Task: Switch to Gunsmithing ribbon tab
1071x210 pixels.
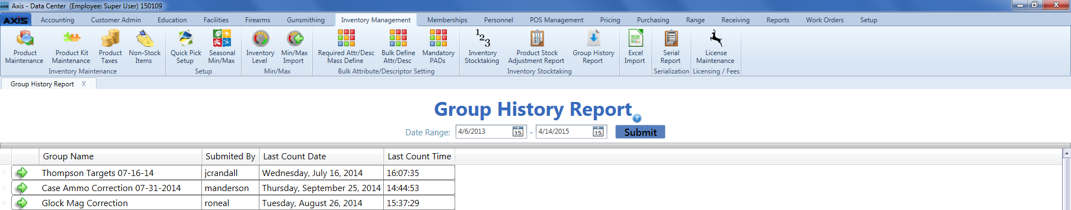Action: click(x=306, y=20)
